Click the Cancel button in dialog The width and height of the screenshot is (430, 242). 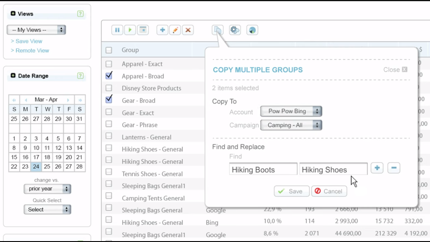click(329, 191)
